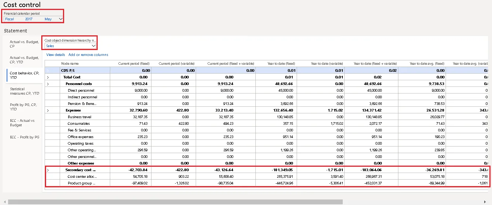The height and width of the screenshot is (205, 492).
Task: Expand the Personnel costs node
Action: [47, 84]
